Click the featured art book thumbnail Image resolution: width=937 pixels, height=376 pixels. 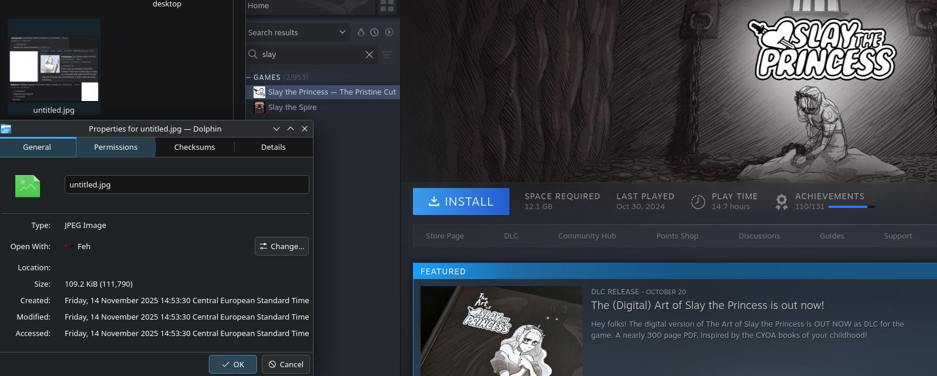point(501,331)
